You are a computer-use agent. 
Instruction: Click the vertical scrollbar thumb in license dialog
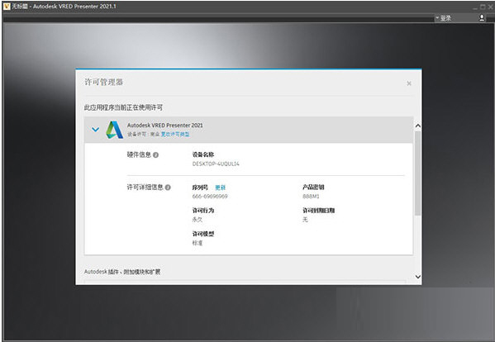417,173
